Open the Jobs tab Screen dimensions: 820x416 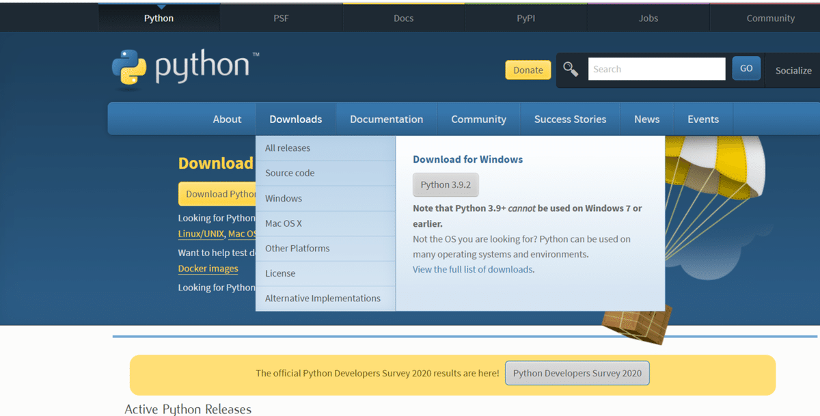(x=648, y=18)
